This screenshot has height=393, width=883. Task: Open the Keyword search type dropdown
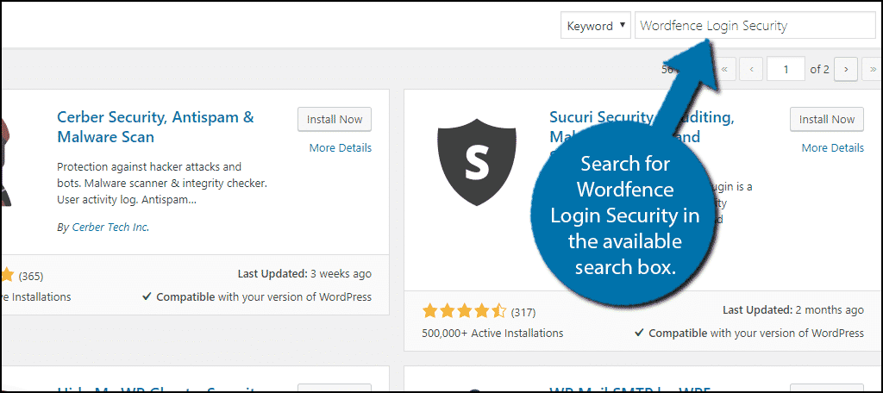[x=595, y=26]
